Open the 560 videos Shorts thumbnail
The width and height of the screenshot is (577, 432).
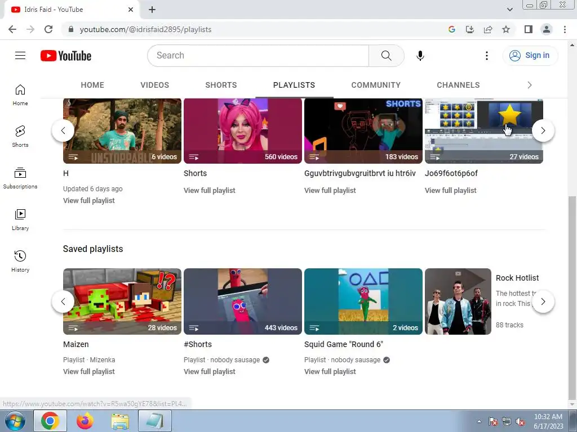242,130
